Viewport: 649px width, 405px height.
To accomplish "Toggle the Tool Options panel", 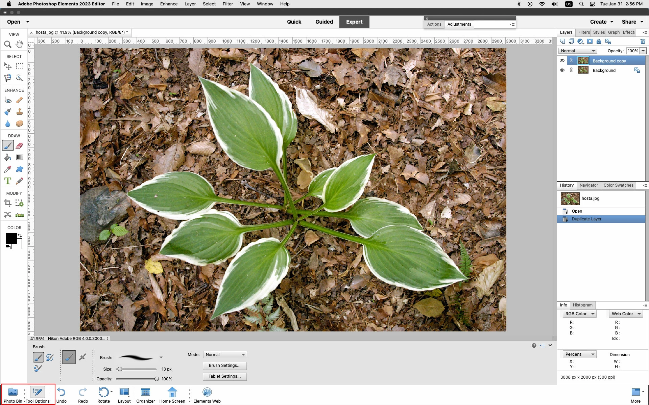I will 38,395.
